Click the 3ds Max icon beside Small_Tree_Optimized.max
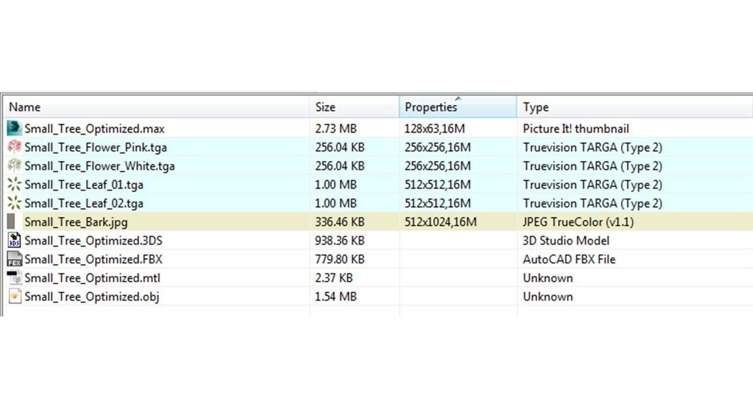Screen dimensions: 753x407 (x=15, y=128)
